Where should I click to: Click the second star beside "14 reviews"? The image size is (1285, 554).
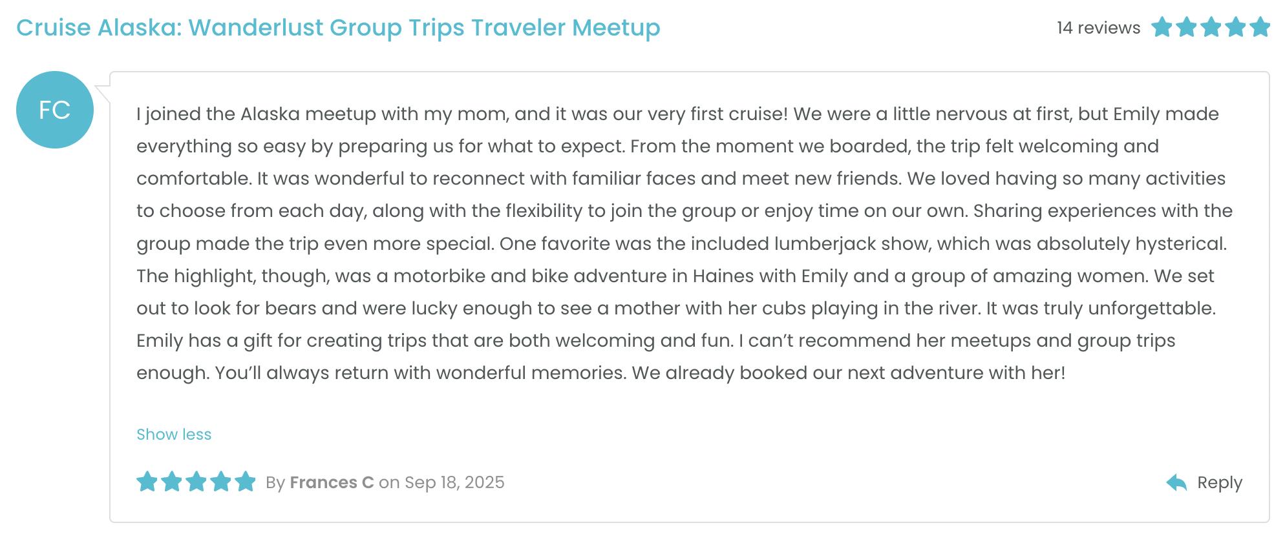pyautogui.click(x=1187, y=27)
